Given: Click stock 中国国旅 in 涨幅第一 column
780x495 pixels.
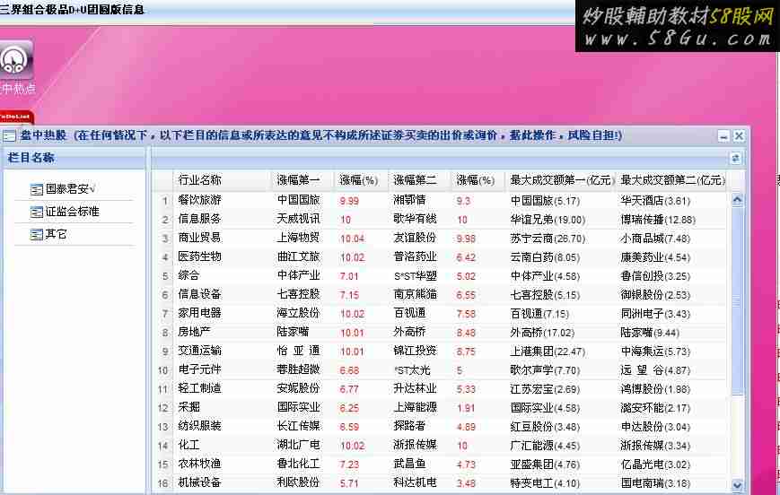Looking at the screenshot, I should 299,200.
